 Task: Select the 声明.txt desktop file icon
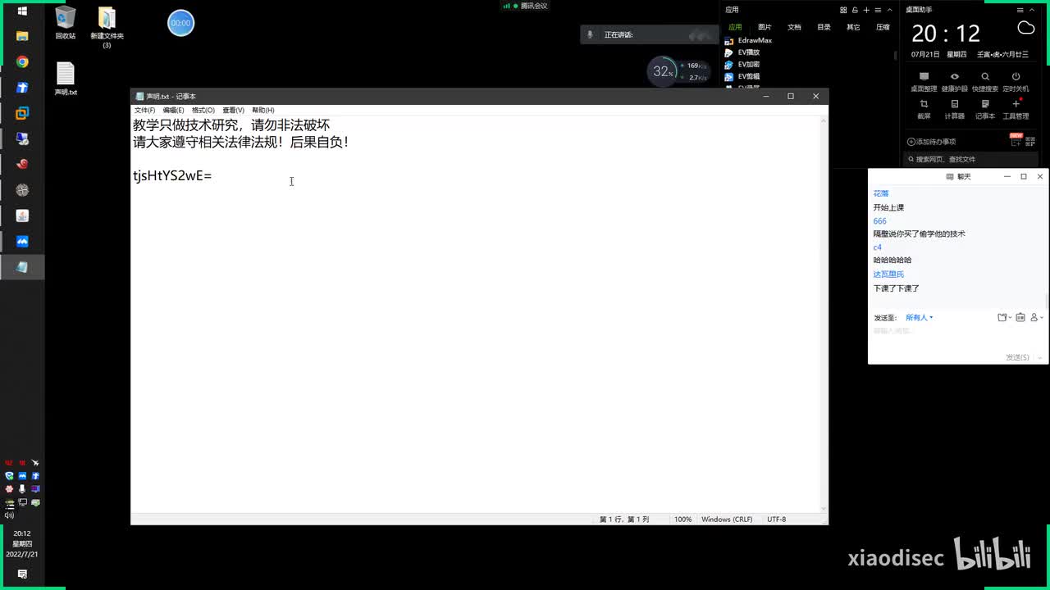[x=66, y=79]
